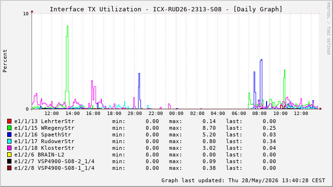Screen dimensions: 333x187
Task: Click the max value 5.20 for SpaethStr
Action: (x=209, y=135)
